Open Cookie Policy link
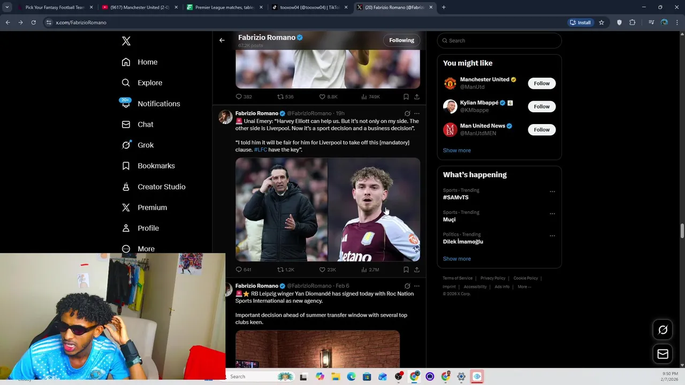685x385 pixels. [x=526, y=278]
